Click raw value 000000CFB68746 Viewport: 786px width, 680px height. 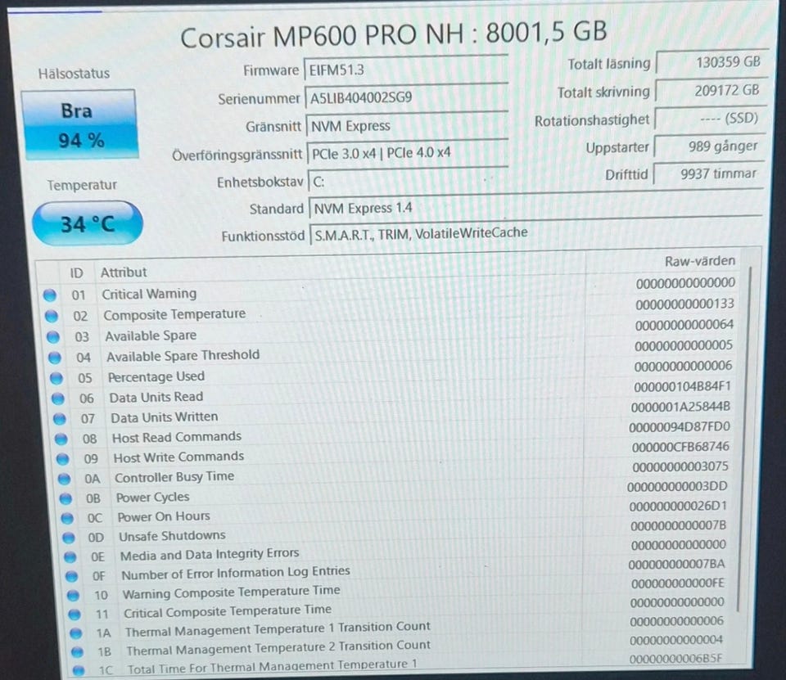680,447
